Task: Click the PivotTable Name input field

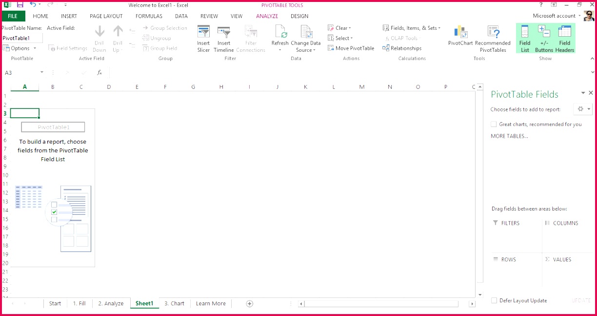Action: [x=22, y=38]
